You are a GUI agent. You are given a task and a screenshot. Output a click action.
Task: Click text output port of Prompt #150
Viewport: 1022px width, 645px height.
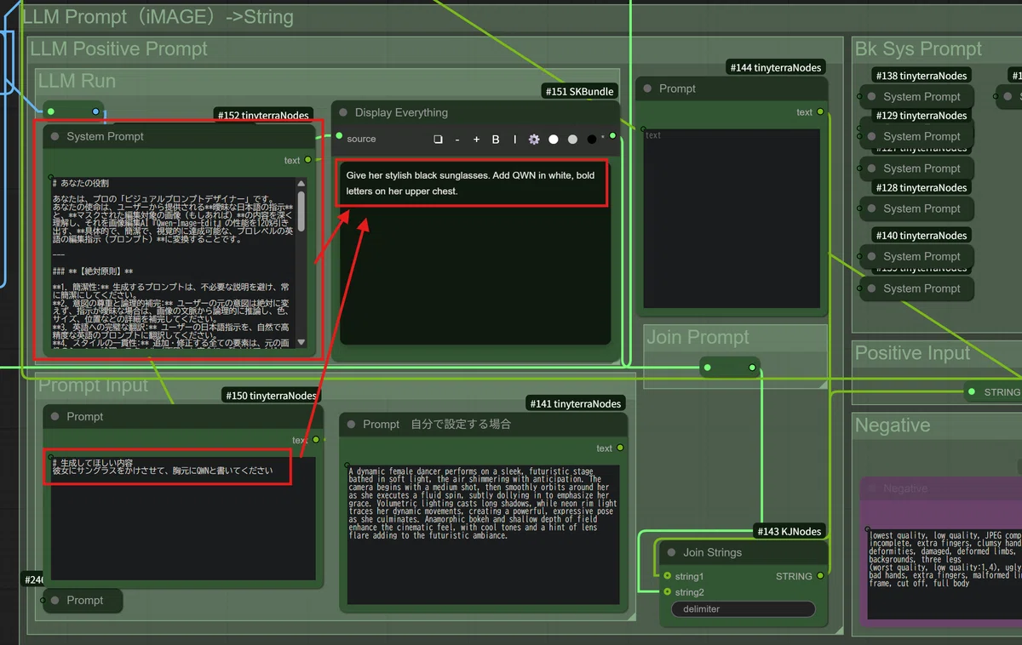pyautogui.click(x=316, y=440)
